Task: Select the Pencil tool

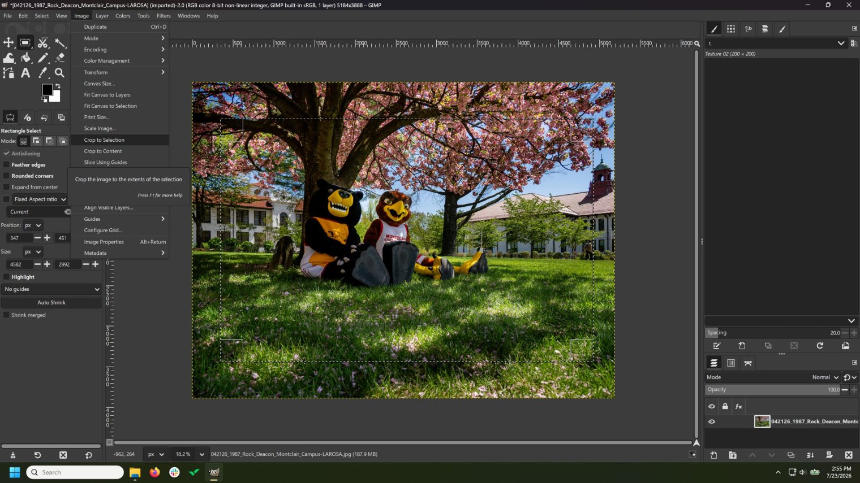Action: pos(43,58)
